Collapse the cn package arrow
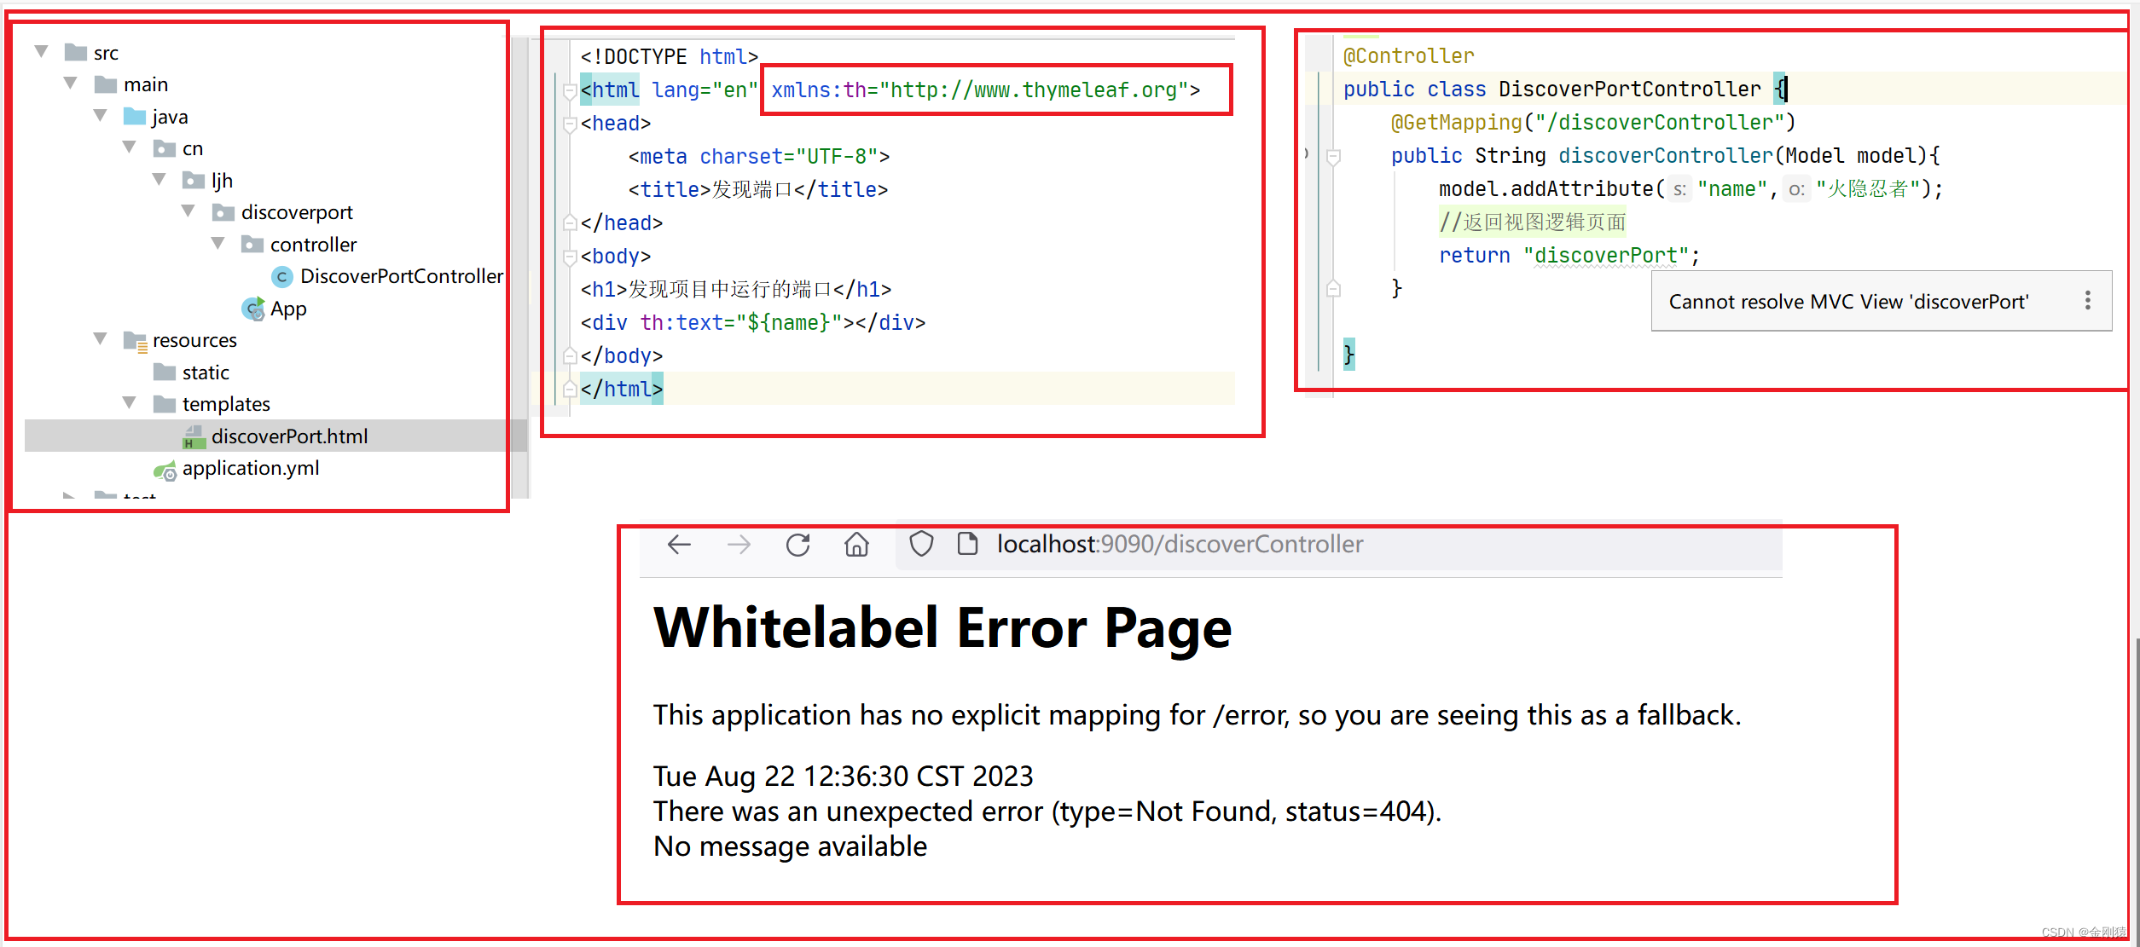The height and width of the screenshot is (947, 2140). [130, 147]
